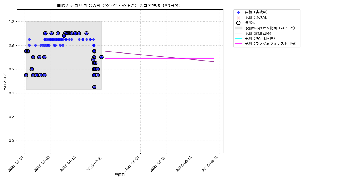Click the y-axis tick 0.4

pos(12,93)
